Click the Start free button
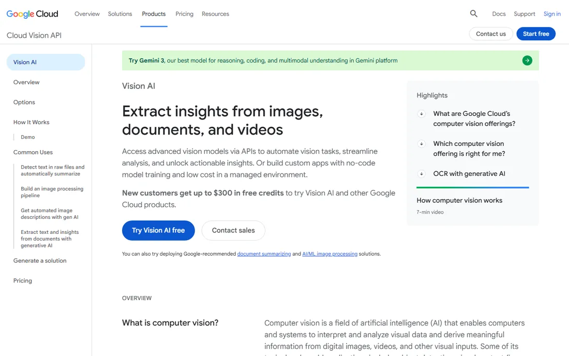This screenshot has height=356, width=569. (x=536, y=34)
